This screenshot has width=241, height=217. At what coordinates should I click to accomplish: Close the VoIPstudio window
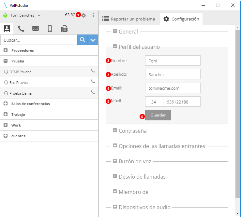click(x=233, y=5)
